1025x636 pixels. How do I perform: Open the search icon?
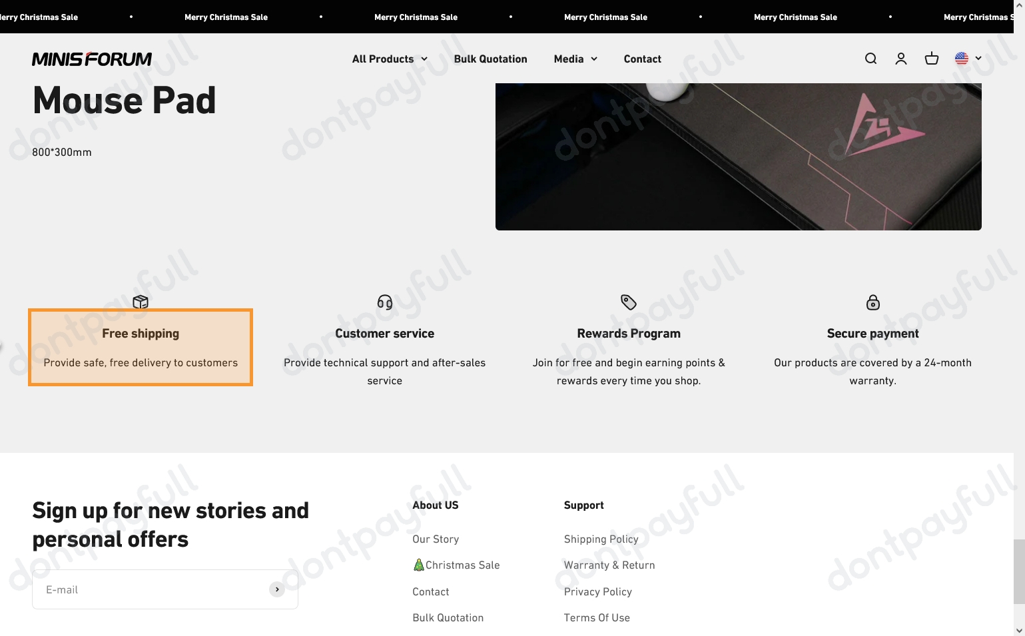[x=870, y=59]
